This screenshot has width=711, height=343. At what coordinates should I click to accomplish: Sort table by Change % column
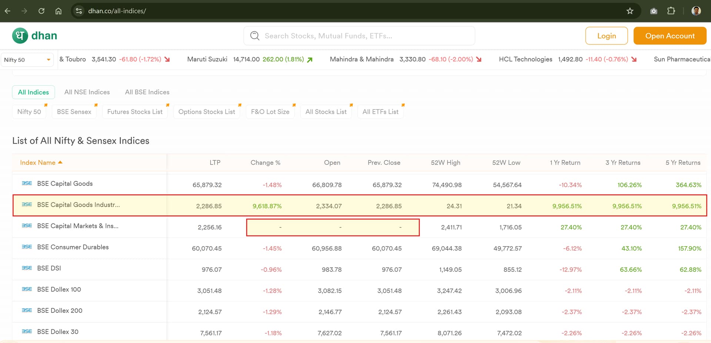265,163
